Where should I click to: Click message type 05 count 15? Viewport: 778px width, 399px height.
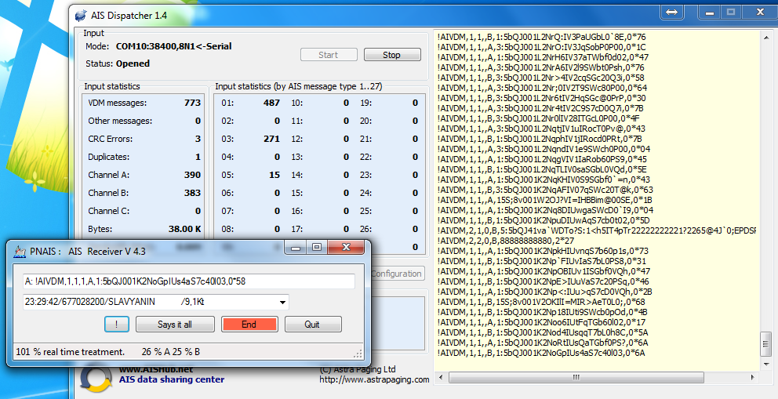pyautogui.click(x=274, y=175)
